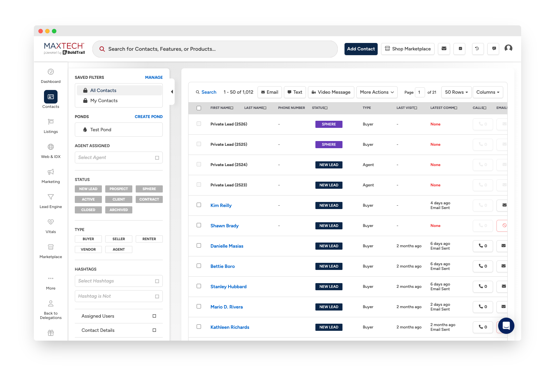The width and height of the screenshot is (555, 366).
Task: Select the Test Pond item
Action: [x=101, y=130]
